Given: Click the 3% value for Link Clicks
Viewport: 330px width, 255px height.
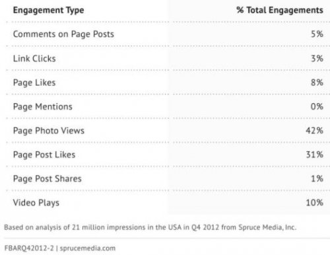Looking at the screenshot, I should tap(317, 59).
